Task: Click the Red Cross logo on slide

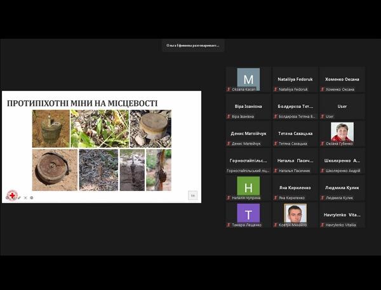Action: coord(11,195)
